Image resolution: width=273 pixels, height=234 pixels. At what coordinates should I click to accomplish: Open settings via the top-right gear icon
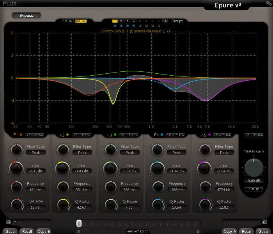click(268, 3)
